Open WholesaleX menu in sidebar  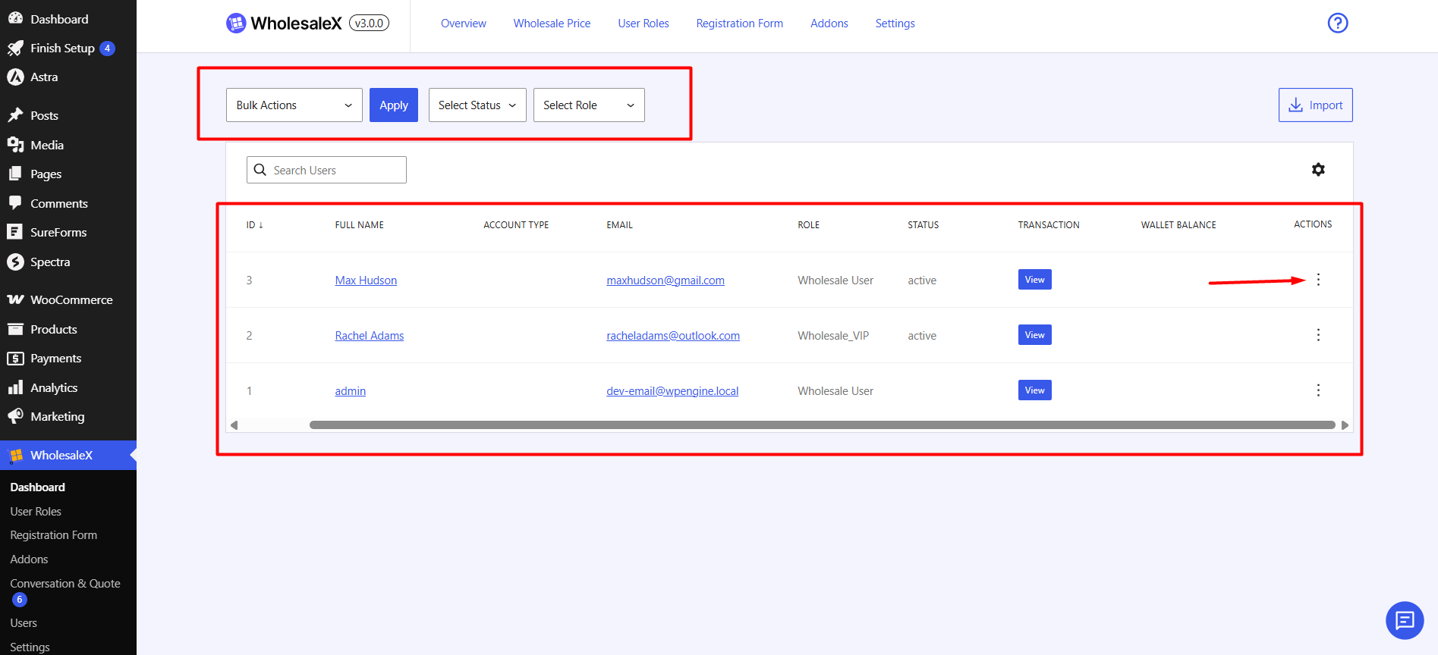point(68,455)
